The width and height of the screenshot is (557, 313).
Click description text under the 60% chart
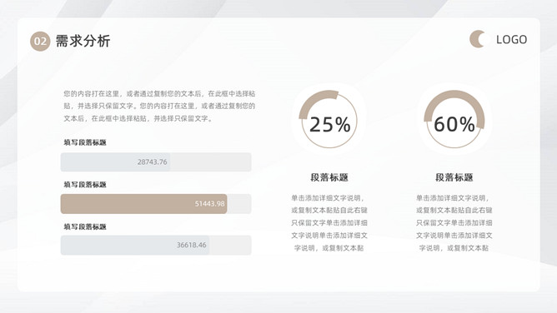[x=454, y=223]
